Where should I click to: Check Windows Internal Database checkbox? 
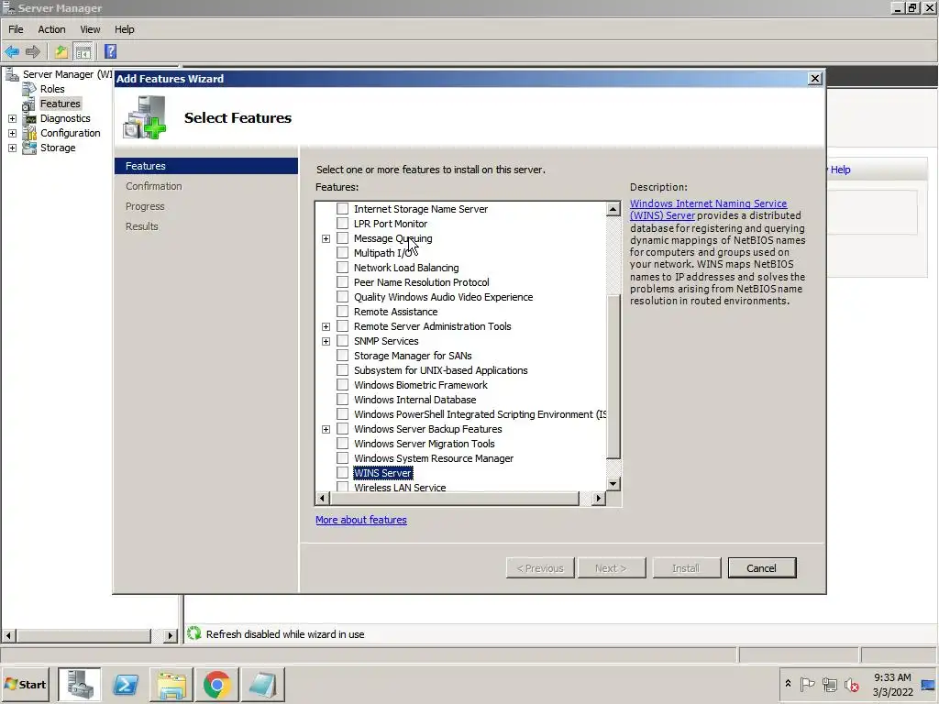[343, 400]
